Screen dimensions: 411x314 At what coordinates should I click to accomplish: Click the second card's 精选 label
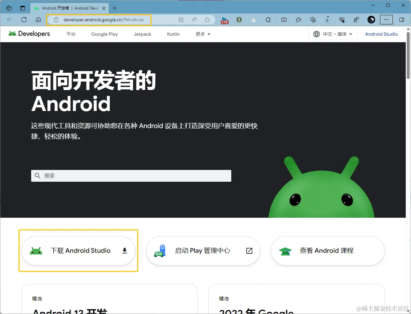(224, 299)
